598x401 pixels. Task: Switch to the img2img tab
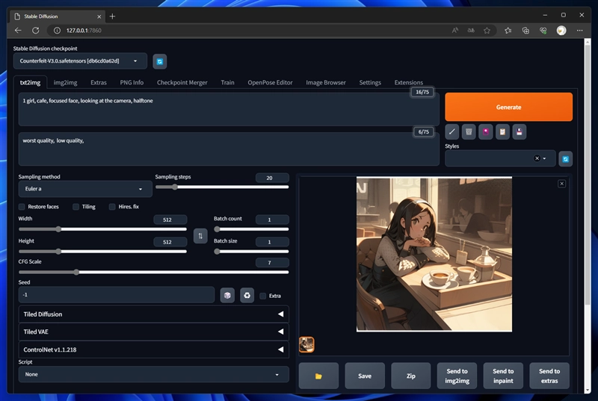click(x=65, y=83)
